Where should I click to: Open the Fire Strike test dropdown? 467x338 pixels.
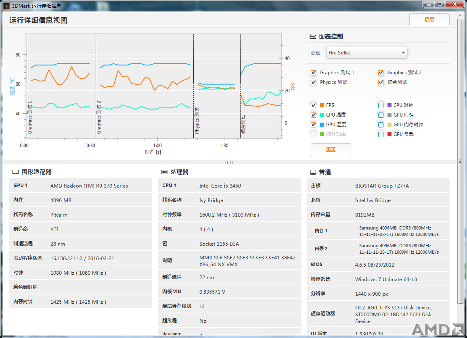[x=366, y=53]
